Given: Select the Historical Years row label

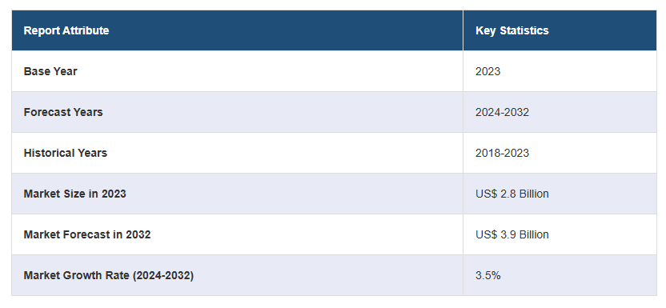Looking at the screenshot, I should tap(66, 153).
